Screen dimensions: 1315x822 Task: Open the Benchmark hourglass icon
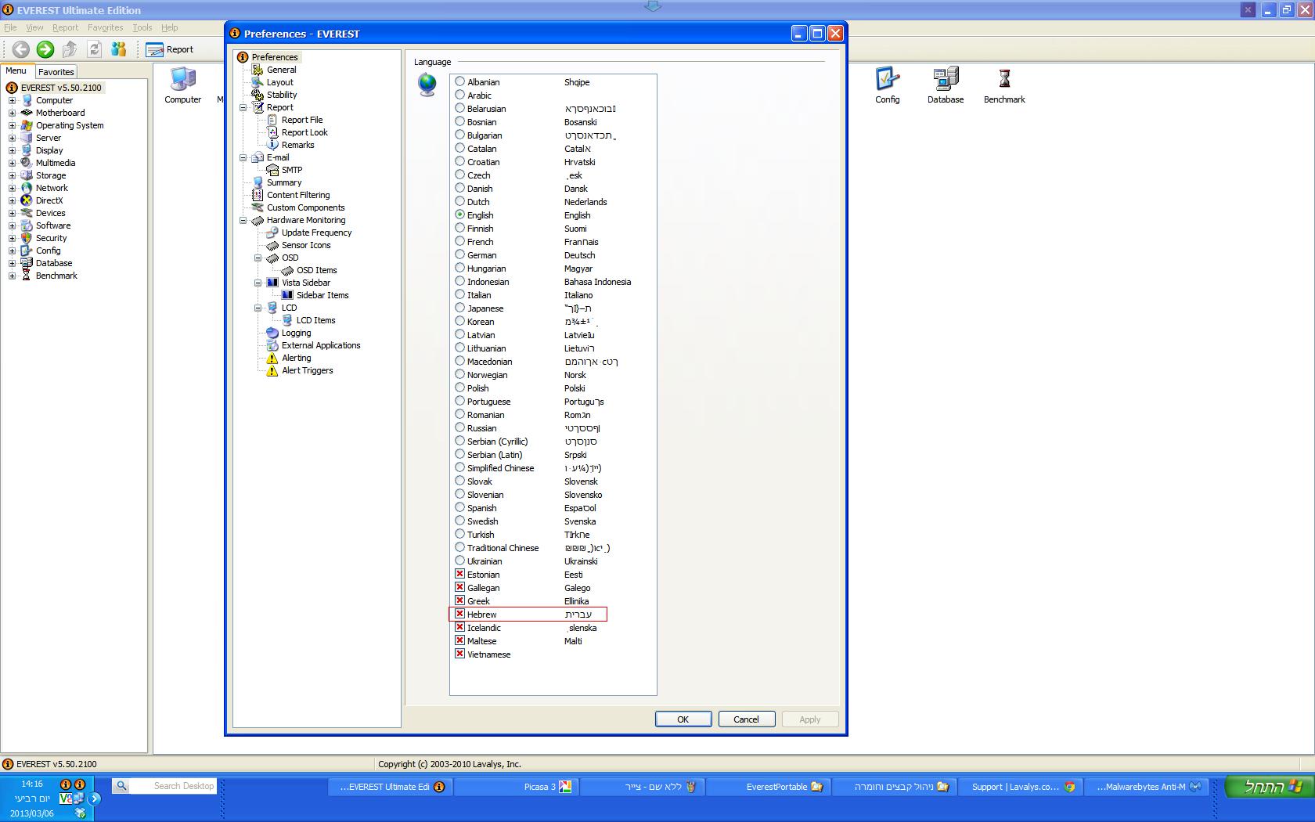click(x=1004, y=85)
